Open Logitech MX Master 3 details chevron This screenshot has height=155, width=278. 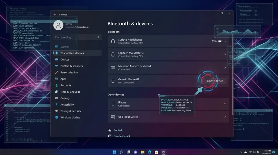coord(225,54)
